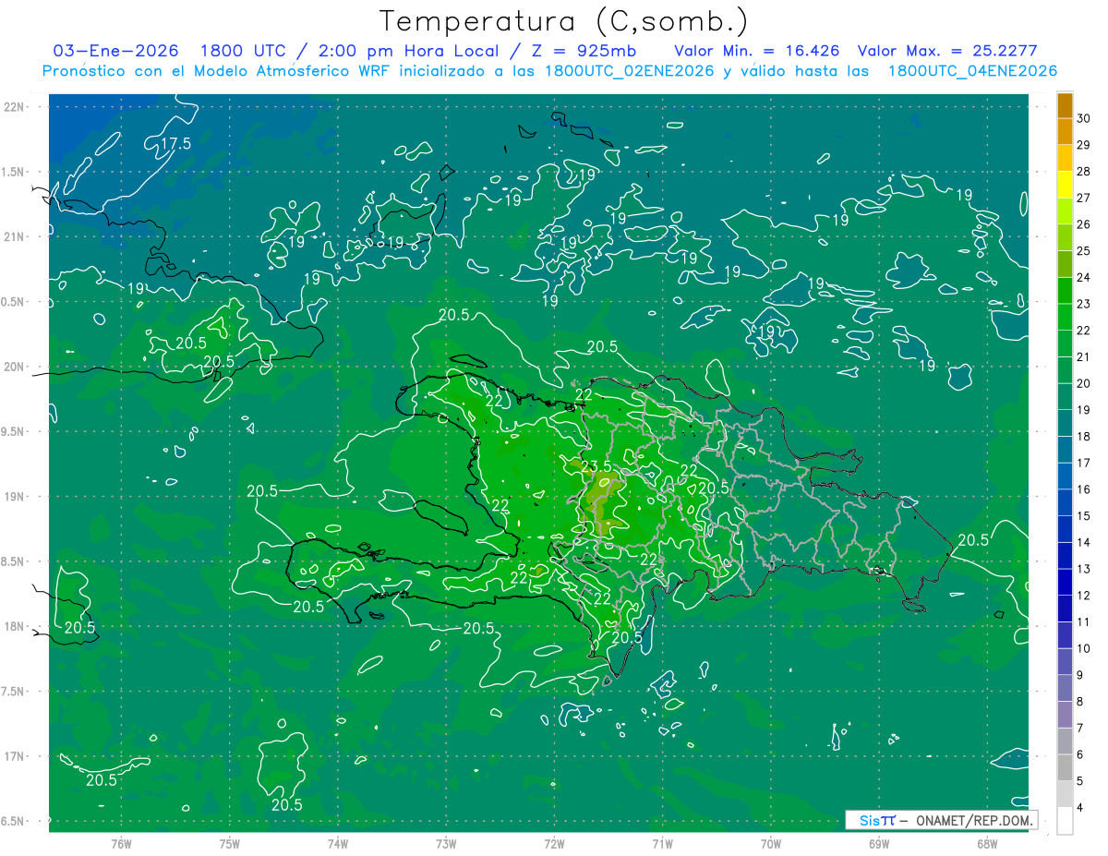
Task: Click the valid-until time '1800UTC_04ENE2026'
Action: click(971, 71)
